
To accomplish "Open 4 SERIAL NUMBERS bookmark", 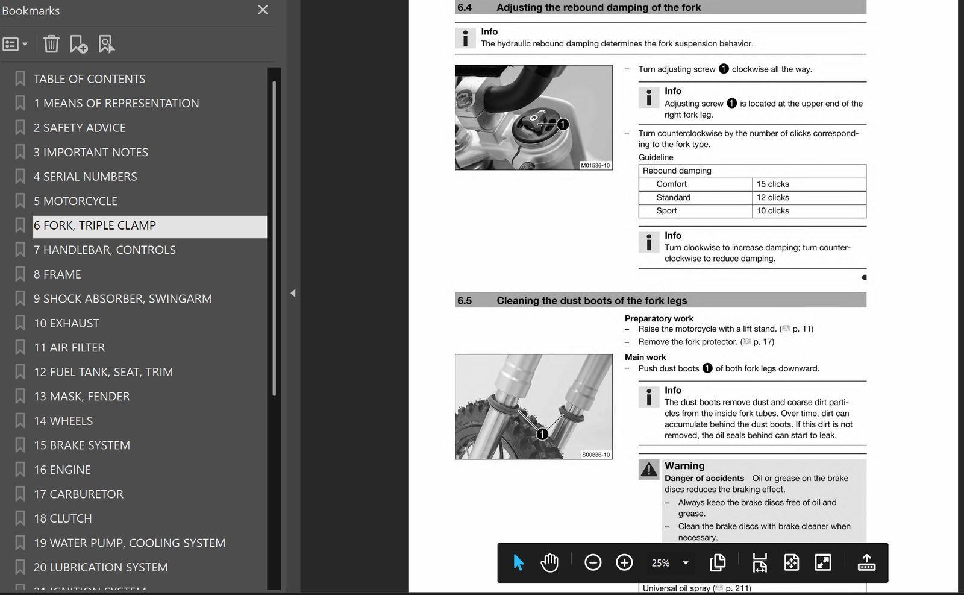I will (x=85, y=177).
